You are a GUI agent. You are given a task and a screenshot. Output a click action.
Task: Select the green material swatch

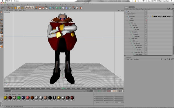19,98
